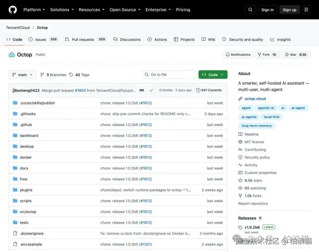The height and width of the screenshot is (252, 319).
Task: Select the long-term-memory topic tag
Action: tap(256, 126)
